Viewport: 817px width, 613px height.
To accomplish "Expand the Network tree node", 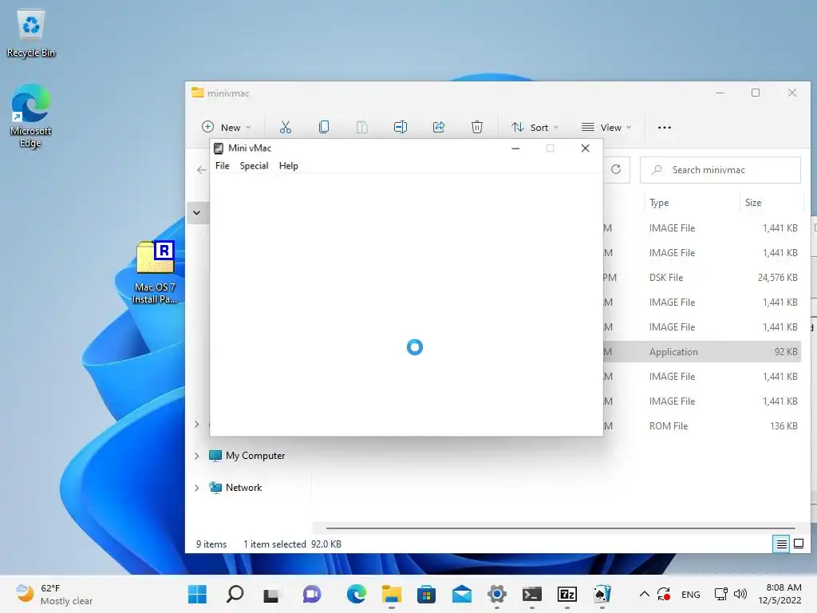I will pos(196,488).
